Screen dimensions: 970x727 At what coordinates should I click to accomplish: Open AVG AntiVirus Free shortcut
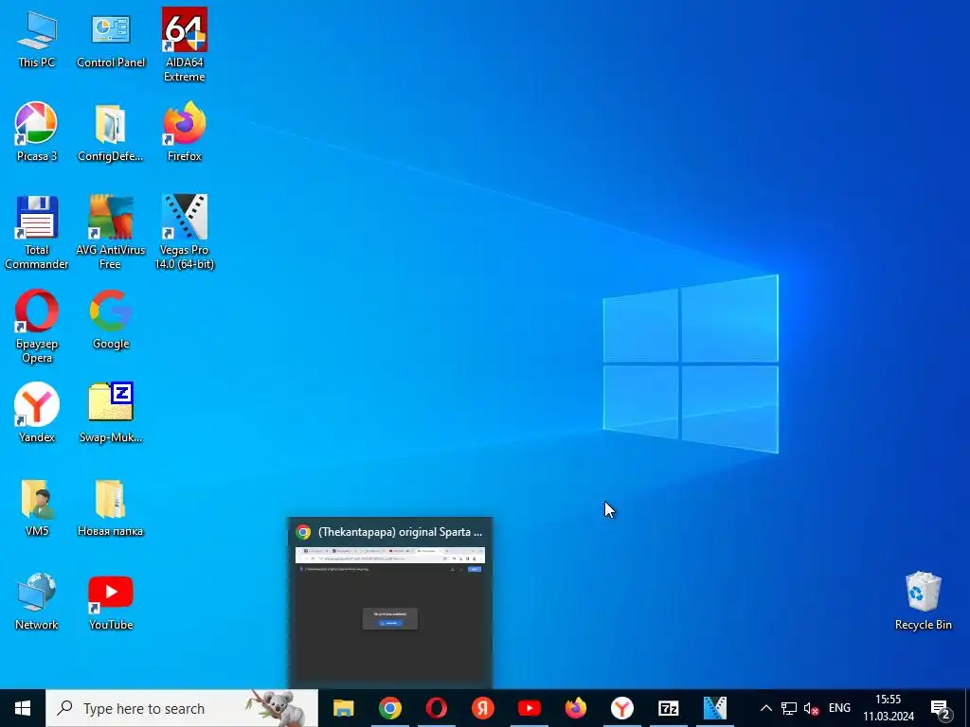111,233
